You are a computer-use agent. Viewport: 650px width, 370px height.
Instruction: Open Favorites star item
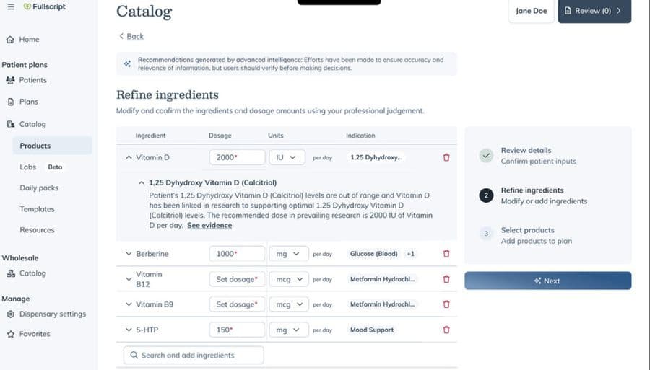[35, 334]
